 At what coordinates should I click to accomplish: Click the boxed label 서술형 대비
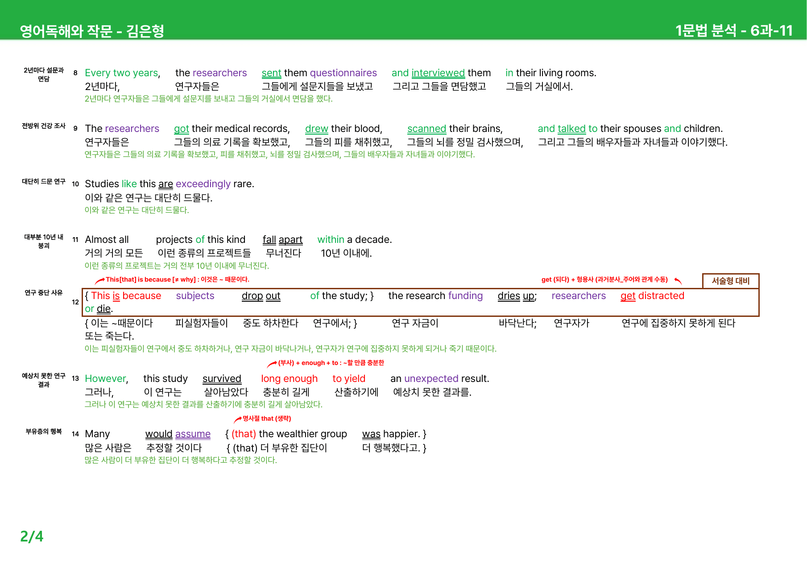pos(730,281)
